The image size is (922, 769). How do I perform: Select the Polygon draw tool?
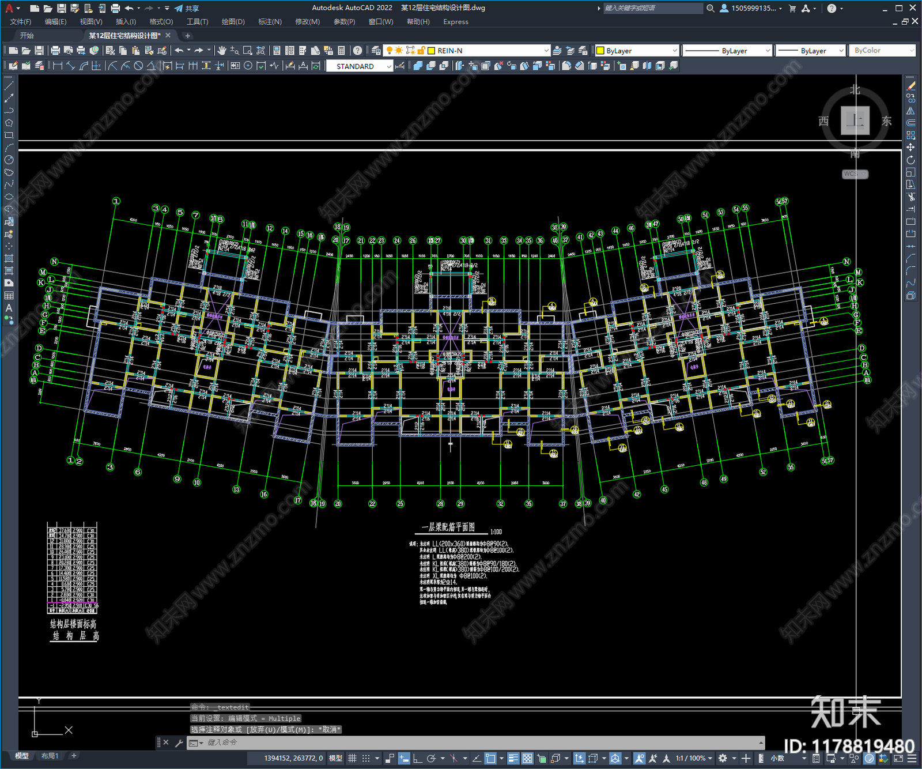click(x=9, y=123)
